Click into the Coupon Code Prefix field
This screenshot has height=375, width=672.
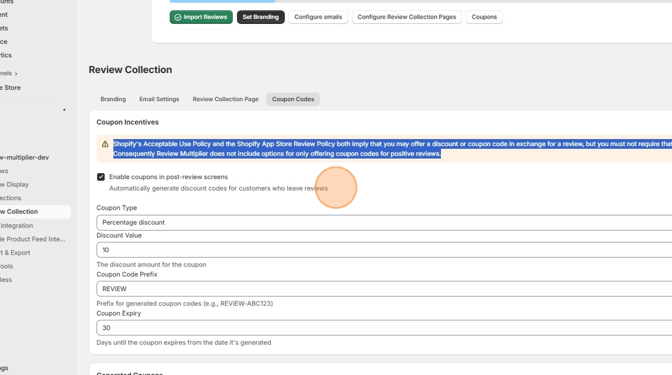pos(384,289)
